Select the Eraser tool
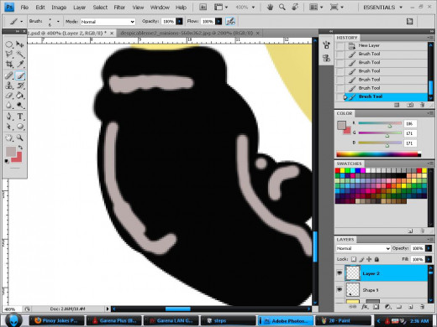 pos(9,96)
